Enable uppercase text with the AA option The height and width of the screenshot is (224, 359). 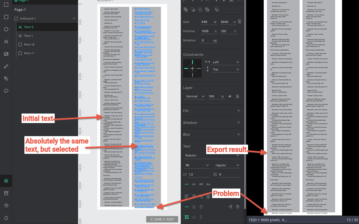click(194, 184)
